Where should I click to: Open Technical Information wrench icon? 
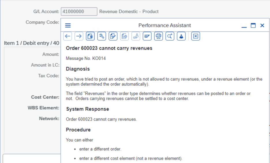pos(102,36)
